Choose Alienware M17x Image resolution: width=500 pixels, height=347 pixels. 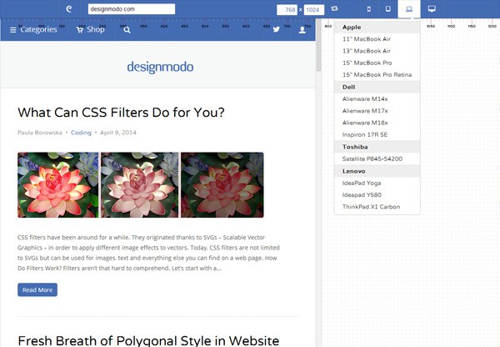coord(377,111)
